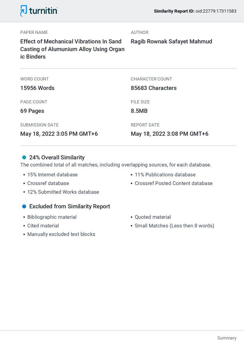
Task: Click the submission date value
Action: (x=59, y=134)
